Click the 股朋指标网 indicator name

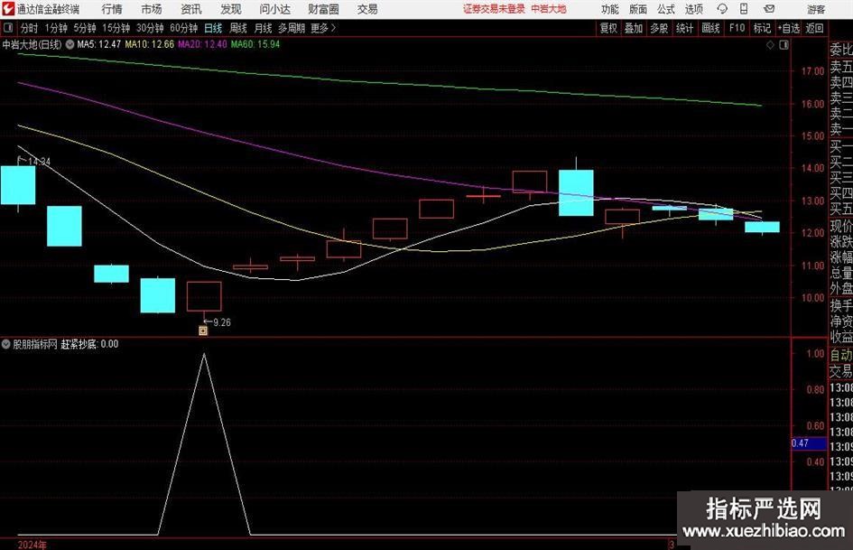click(35, 344)
